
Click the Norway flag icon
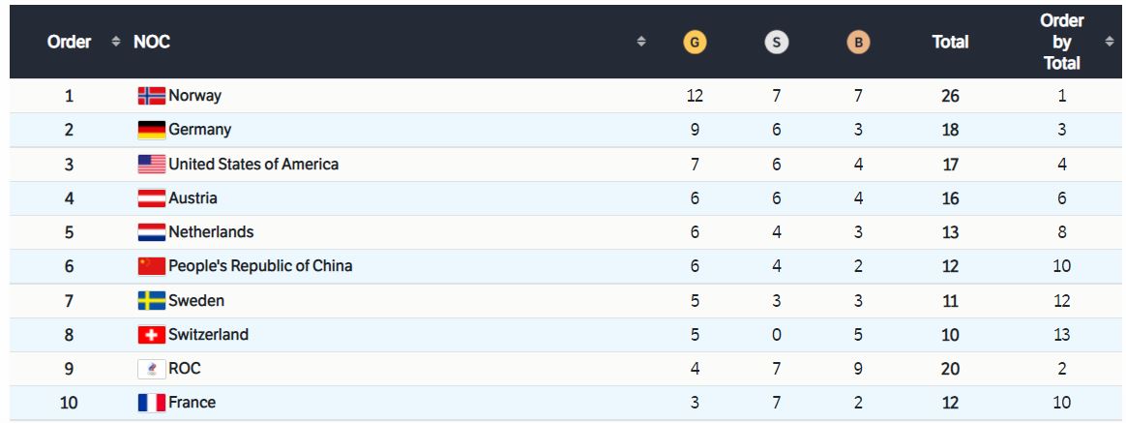[152, 96]
